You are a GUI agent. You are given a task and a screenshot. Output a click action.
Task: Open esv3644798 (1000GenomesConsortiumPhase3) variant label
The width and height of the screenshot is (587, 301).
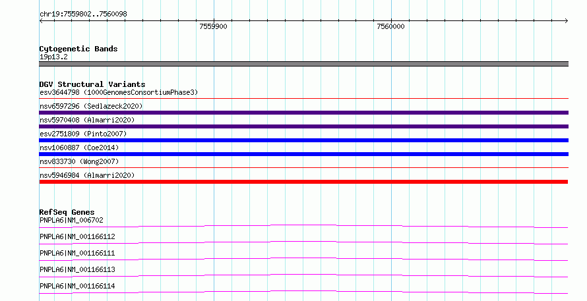click(119, 92)
